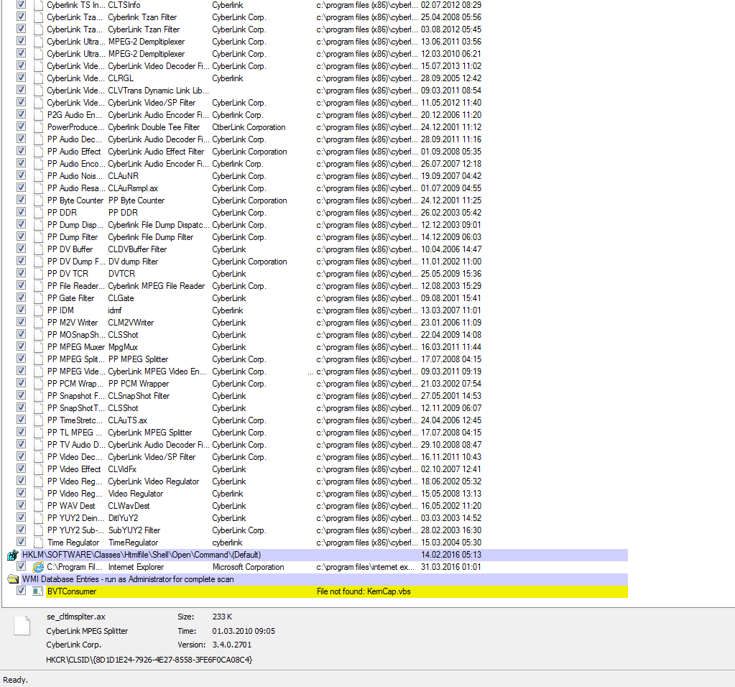This screenshot has width=735, height=687.
Task: Click the 'File not found: KernCap.vbs' text
Action: coord(364,592)
